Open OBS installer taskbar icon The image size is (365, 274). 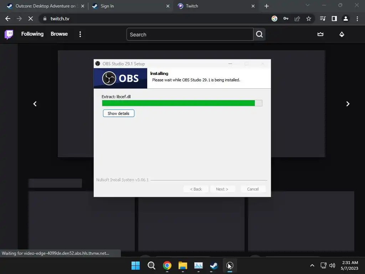pyautogui.click(x=230, y=265)
